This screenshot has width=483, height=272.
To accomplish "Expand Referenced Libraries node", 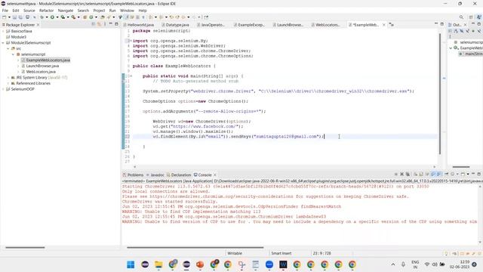I will [8, 83].
